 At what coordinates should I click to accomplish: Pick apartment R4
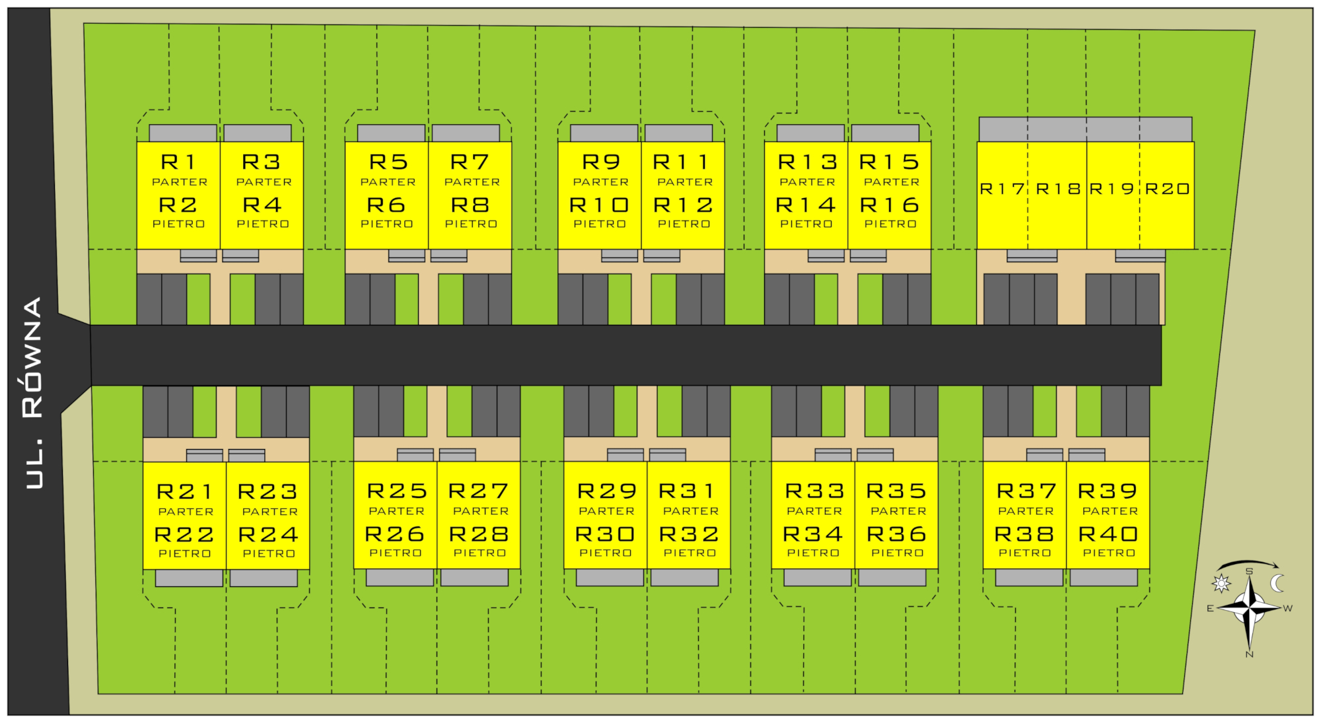pos(262,205)
